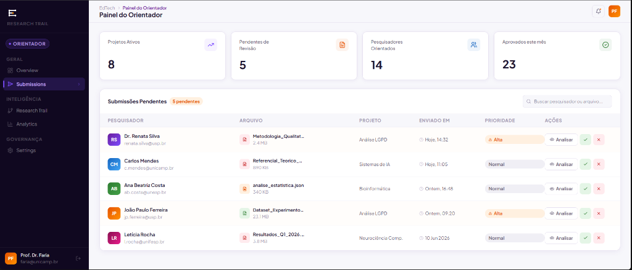Click the AB avatar of Ana Beatriz Costa

point(114,188)
